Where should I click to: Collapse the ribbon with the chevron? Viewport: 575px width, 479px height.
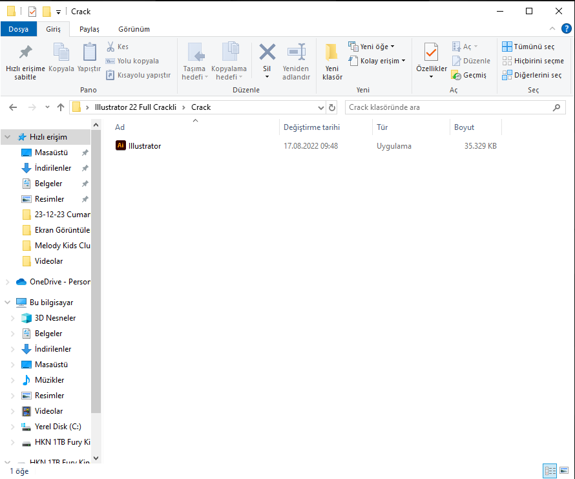[x=552, y=28]
